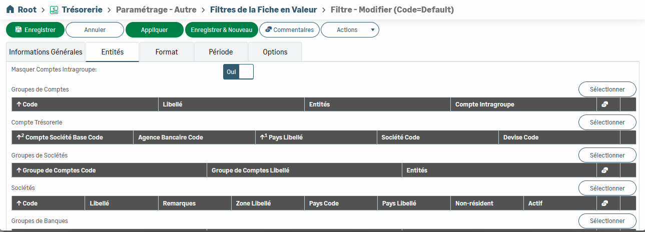Open Commentaires from the toolbar

coord(289,30)
